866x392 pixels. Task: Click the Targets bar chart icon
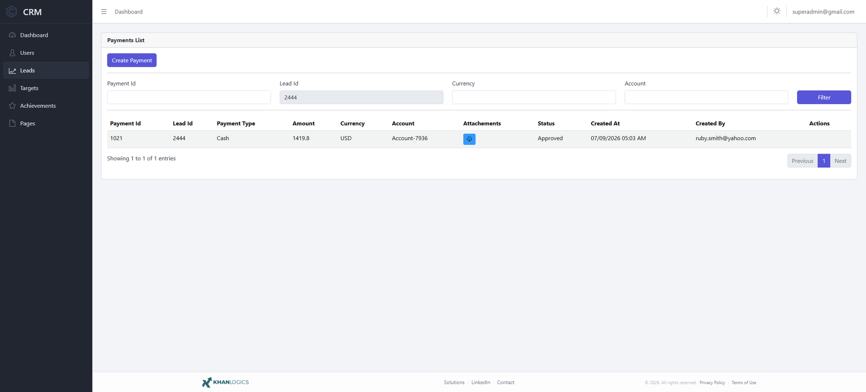pos(12,88)
